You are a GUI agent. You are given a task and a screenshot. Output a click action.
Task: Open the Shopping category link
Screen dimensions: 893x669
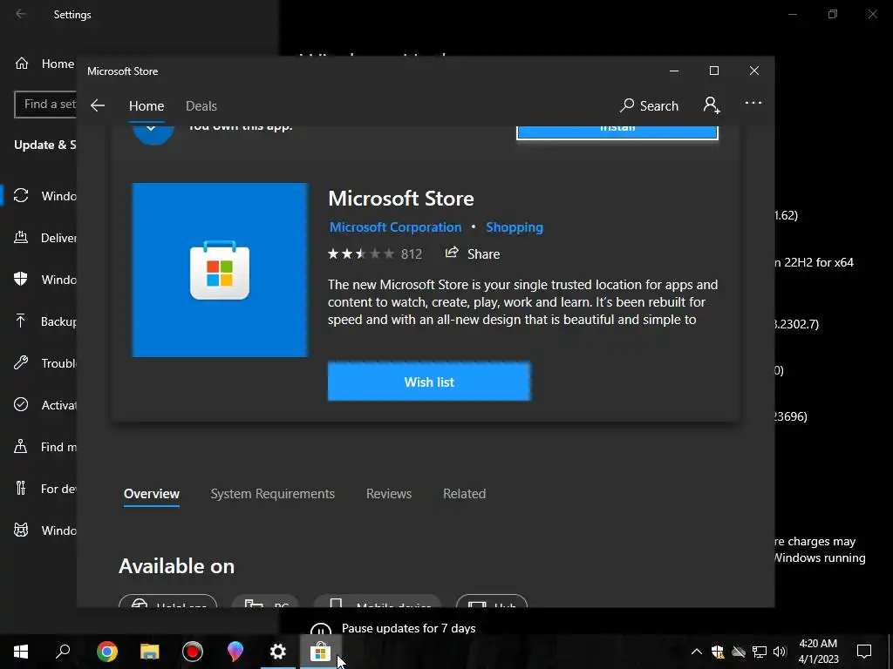pyautogui.click(x=515, y=227)
